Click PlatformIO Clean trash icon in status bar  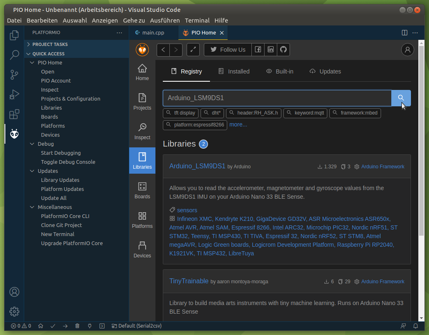click(78, 326)
